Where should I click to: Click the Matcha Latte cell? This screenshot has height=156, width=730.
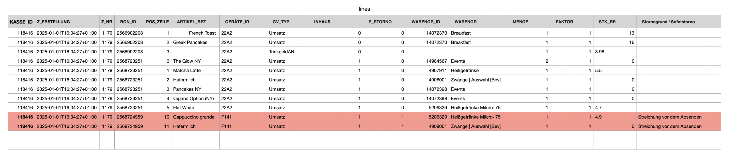click(187, 70)
